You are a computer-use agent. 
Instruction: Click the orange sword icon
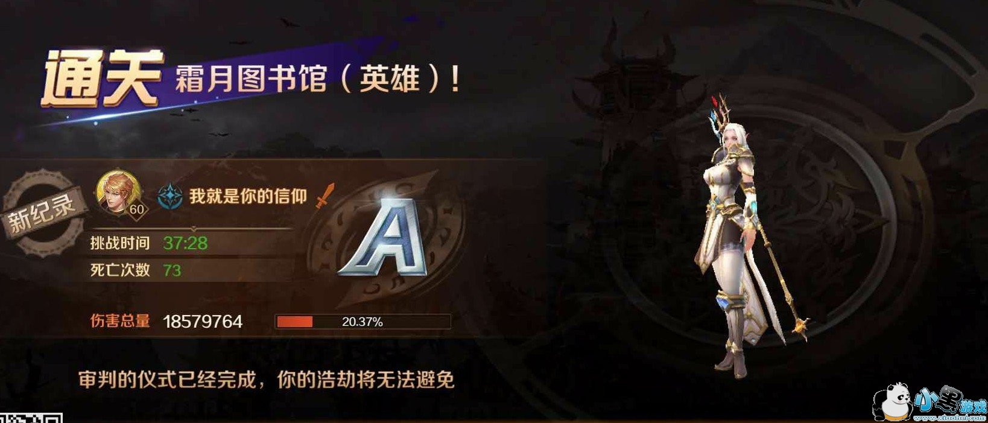(325, 196)
